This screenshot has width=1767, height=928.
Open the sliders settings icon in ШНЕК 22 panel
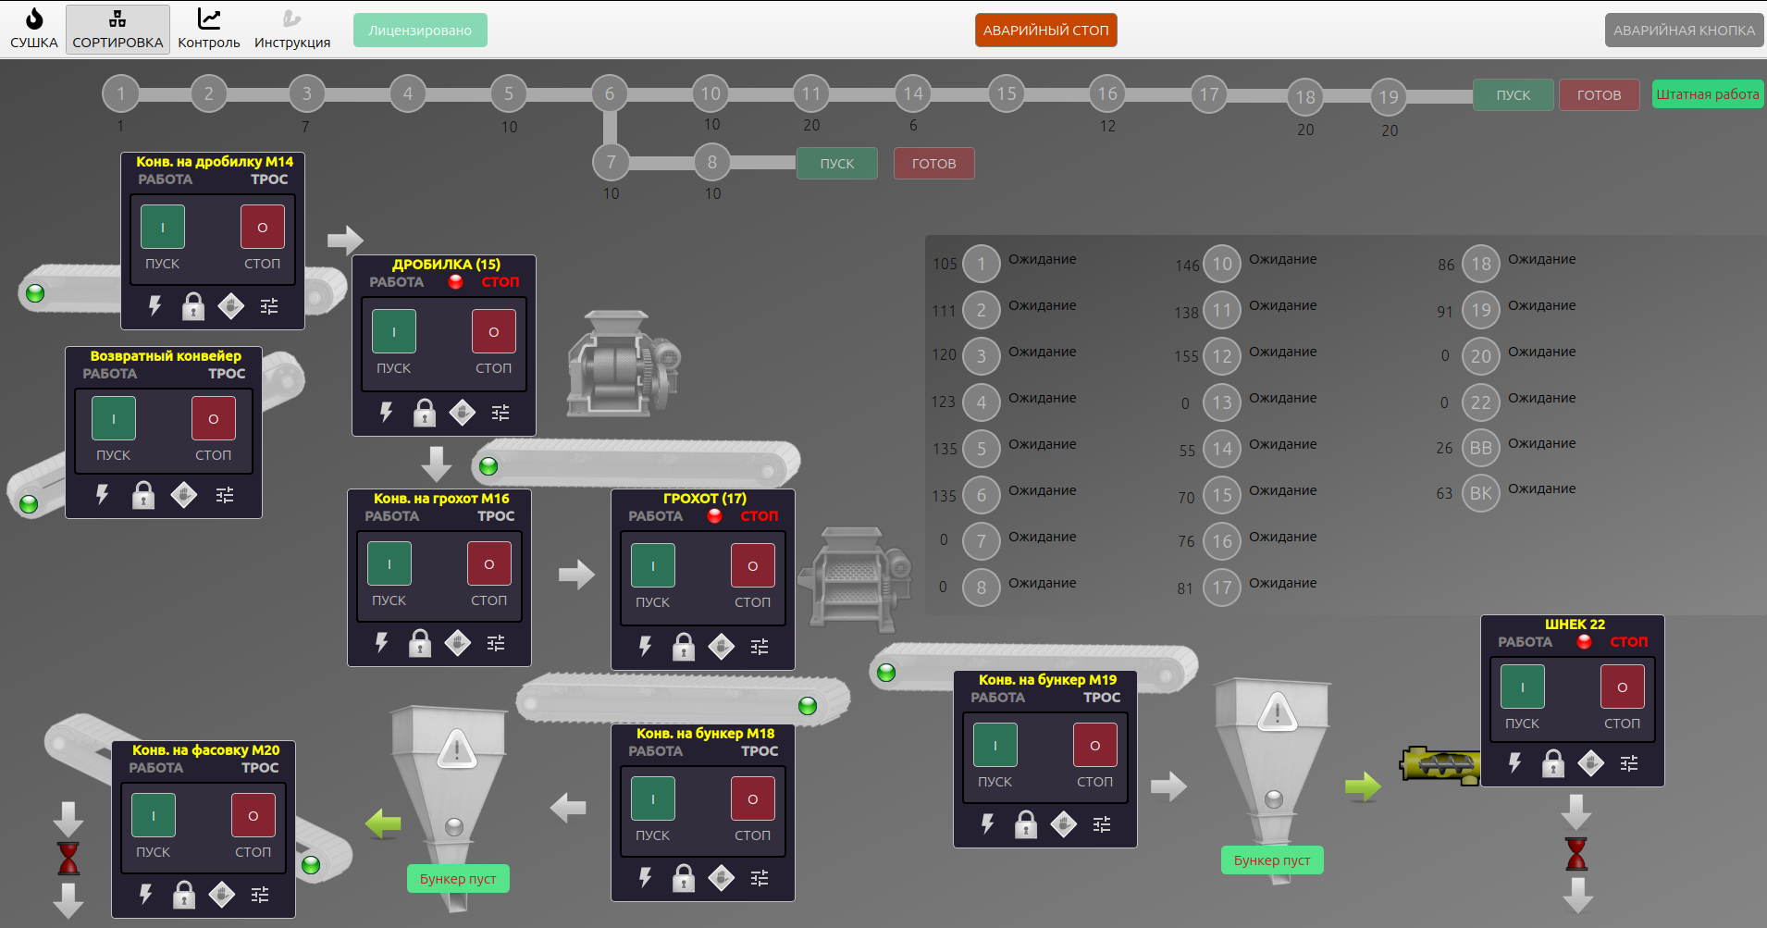(x=1629, y=763)
